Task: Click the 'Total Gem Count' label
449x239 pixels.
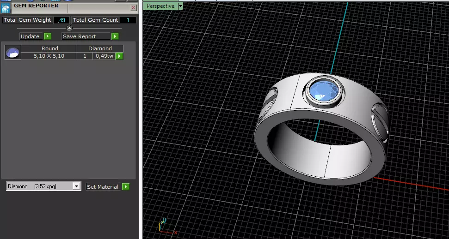Action: coord(95,20)
